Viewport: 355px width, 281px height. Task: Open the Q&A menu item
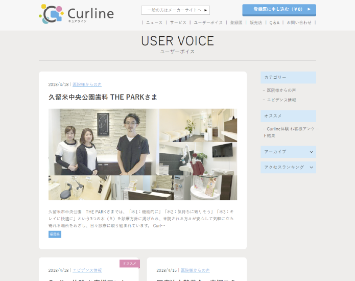click(274, 22)
